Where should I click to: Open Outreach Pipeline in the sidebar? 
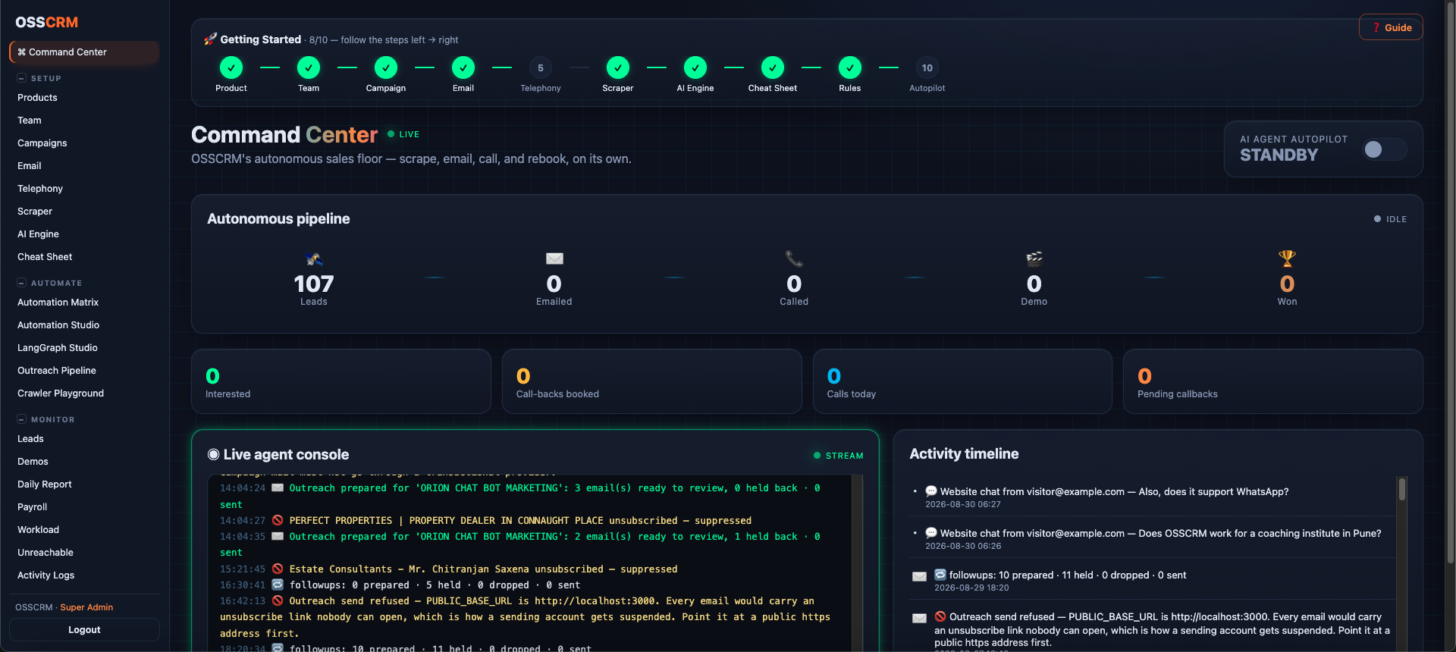pyautogui.click(x=84, y=371)
